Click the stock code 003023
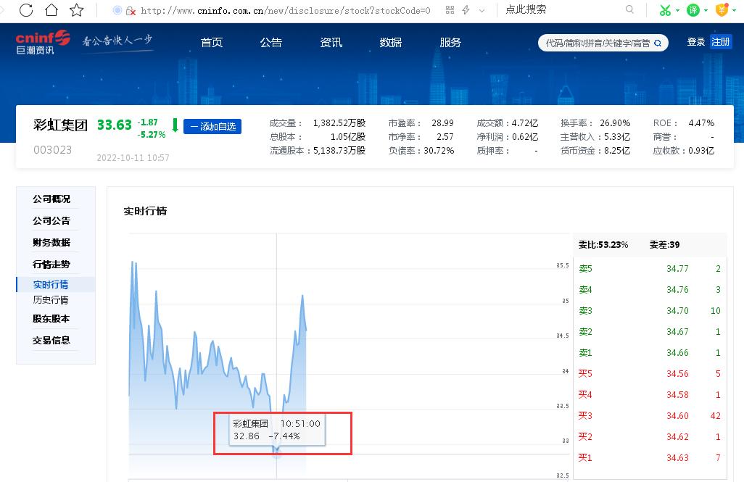Image resolution: width=744 pixels, height=482 pixels. [x=53, y=150]
